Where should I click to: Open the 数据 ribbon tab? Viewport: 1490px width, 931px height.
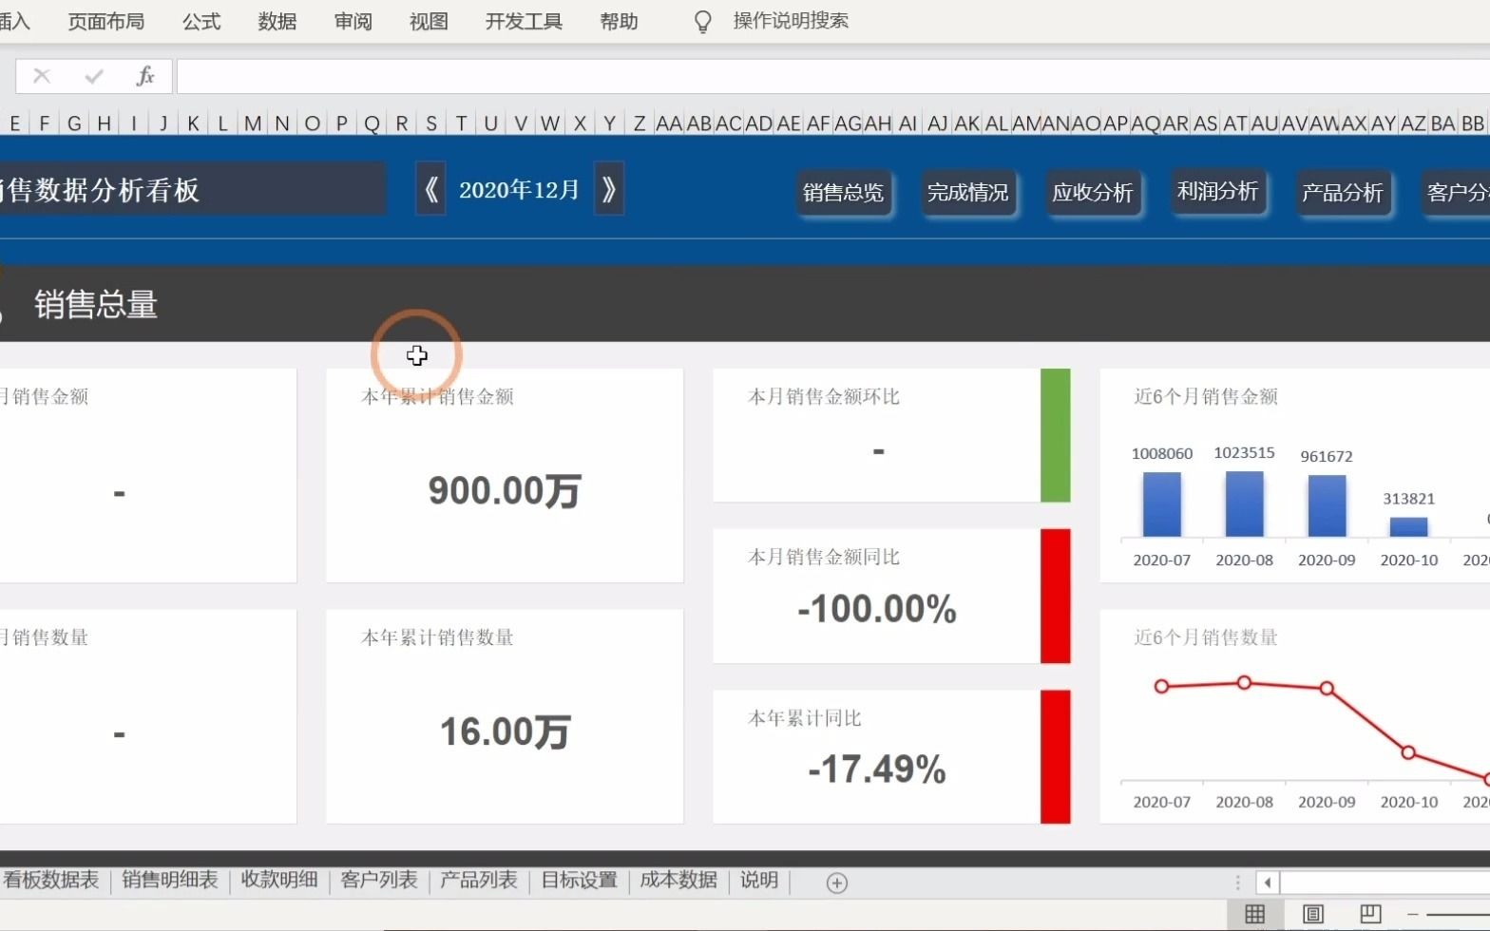point(277,21)
